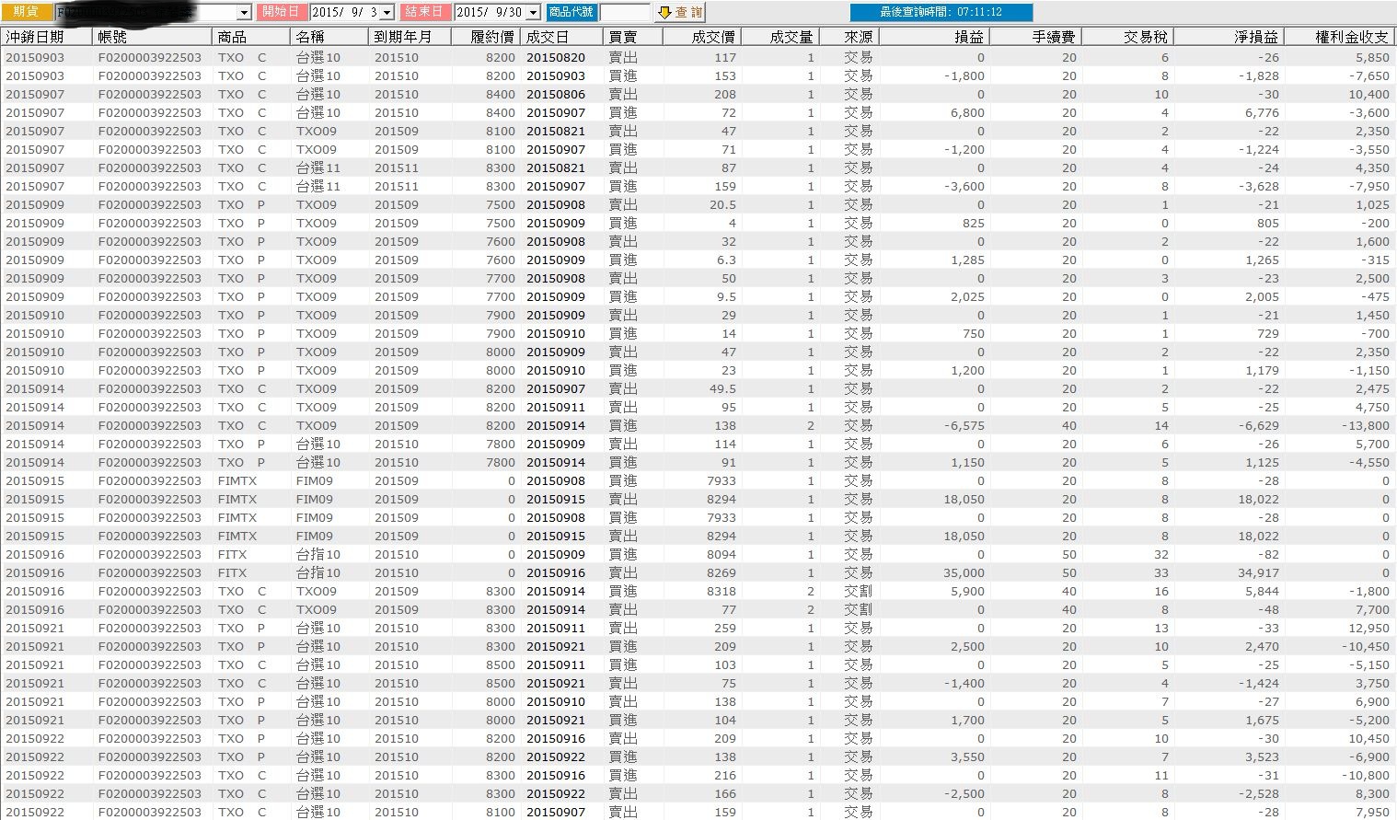1397x820 pixels.
Task: Sort by the 履約價 column header
Action: click(x=486, y=37)
